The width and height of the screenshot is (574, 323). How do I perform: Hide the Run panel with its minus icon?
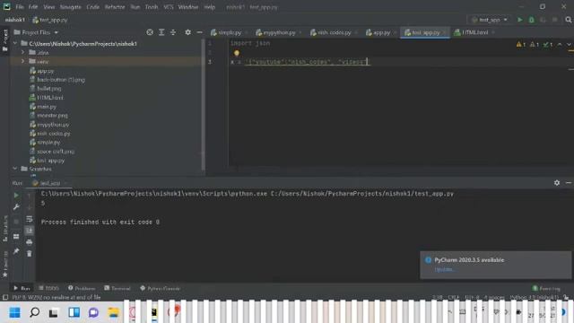(x=569, y=183)
